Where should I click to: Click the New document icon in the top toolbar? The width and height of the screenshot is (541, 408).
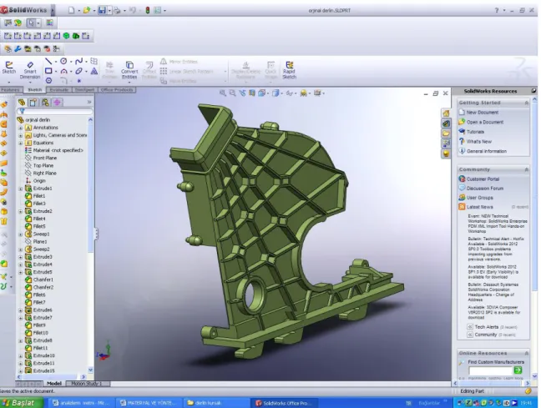pyautogui.click(x=71, y=10)
